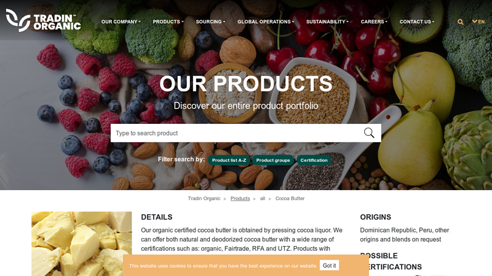The height and width of the screenshot is (276, 492).
Task: Open the Careers menu
Action: [x=374, y=21]
